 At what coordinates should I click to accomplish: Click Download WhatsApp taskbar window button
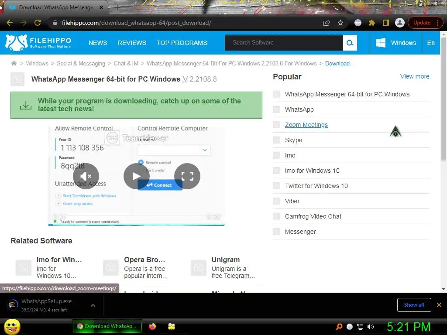coord(107,326)
